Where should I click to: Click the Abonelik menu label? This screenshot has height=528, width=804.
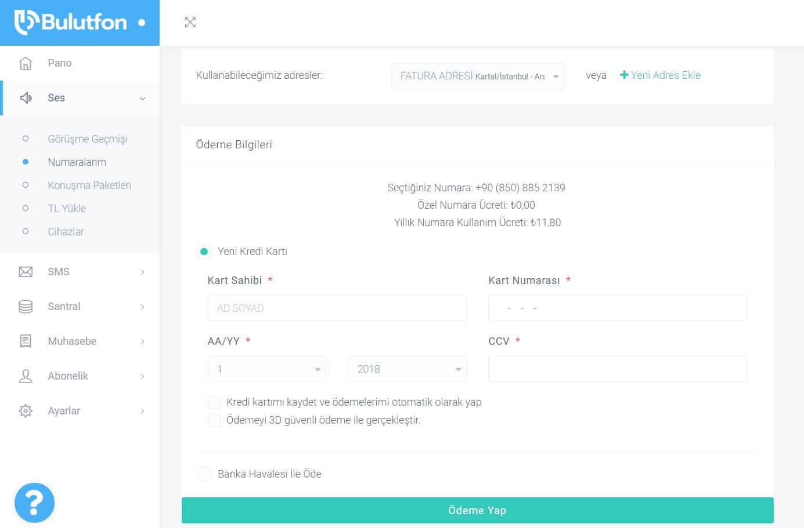[x=68, y=376]
